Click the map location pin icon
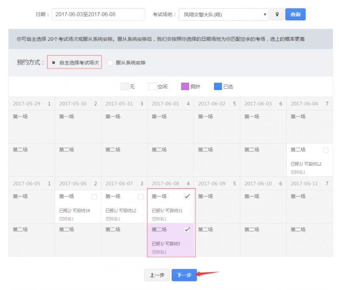This screenshot has height=290, width=339. click(x=277, y=14)
